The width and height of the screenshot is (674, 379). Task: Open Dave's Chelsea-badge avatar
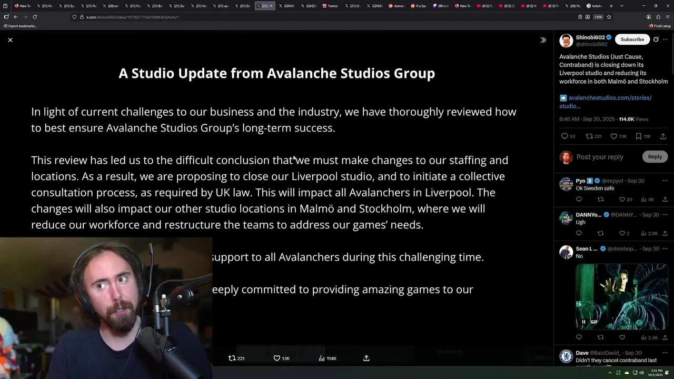[x=566, y=356]
